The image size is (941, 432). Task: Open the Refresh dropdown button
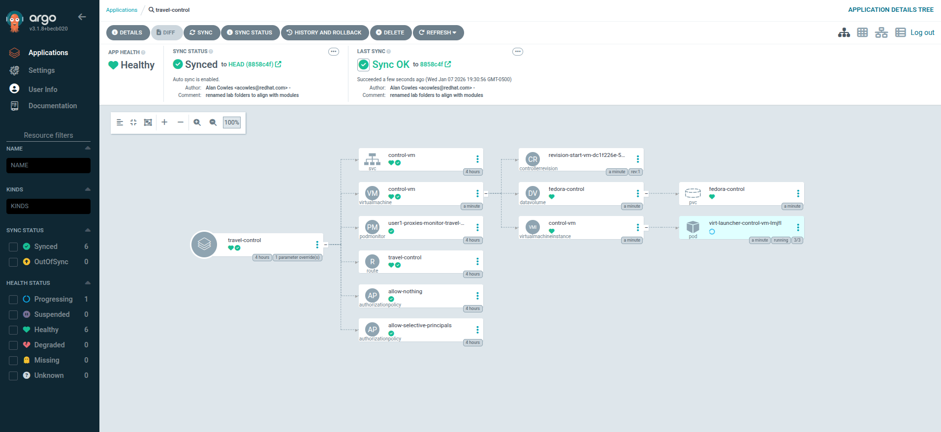coord(438,32)
